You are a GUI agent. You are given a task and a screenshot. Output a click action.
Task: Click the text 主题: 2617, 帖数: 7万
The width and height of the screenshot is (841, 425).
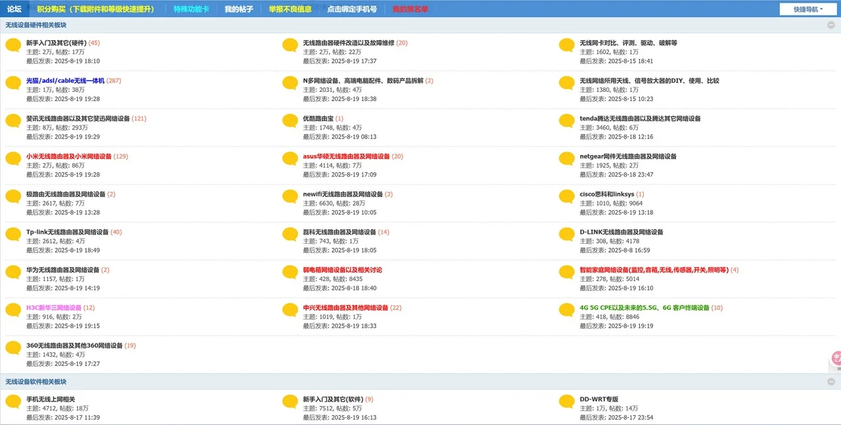point(55,203)
